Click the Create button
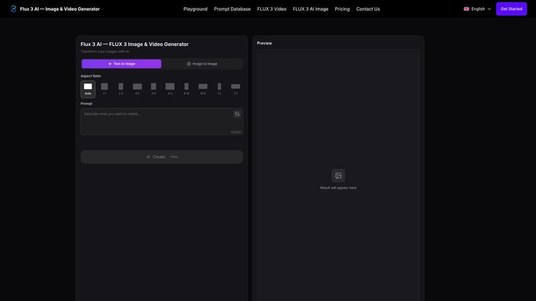The width and height of the screenshot is (536, 301). (x=162, y=157)
